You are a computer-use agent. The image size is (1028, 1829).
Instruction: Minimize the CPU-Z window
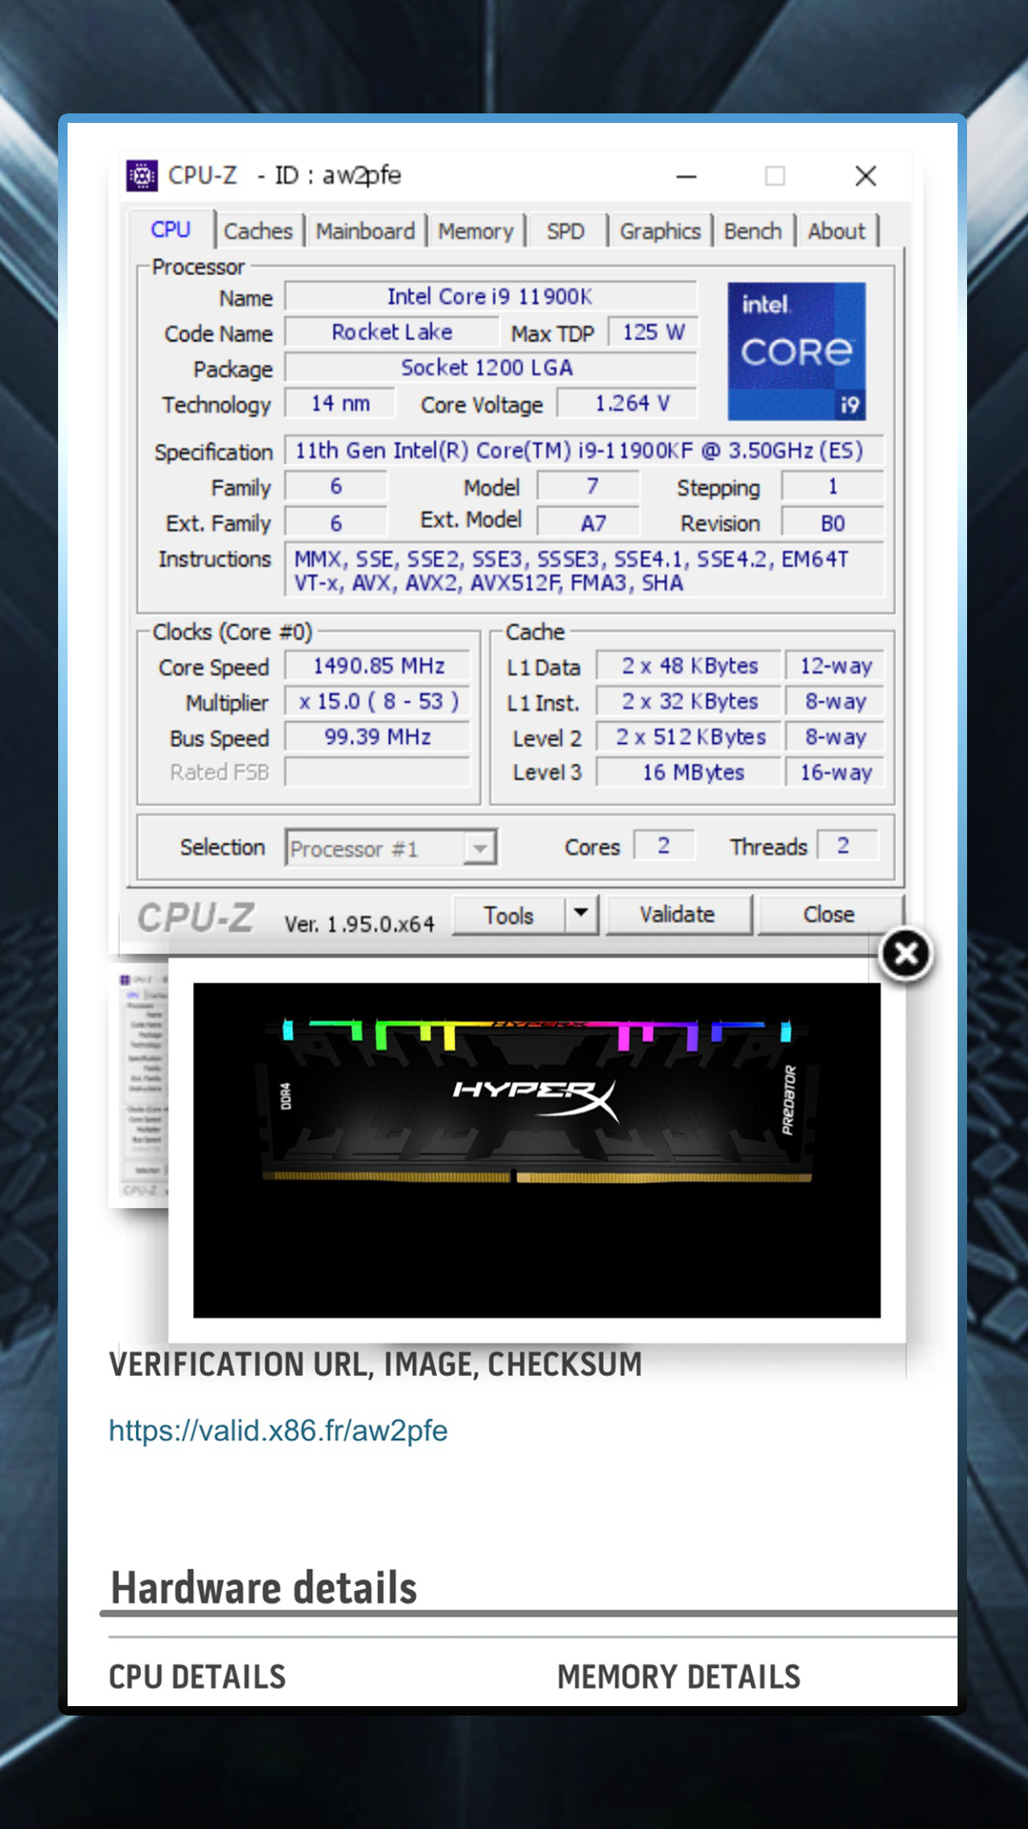686,176
